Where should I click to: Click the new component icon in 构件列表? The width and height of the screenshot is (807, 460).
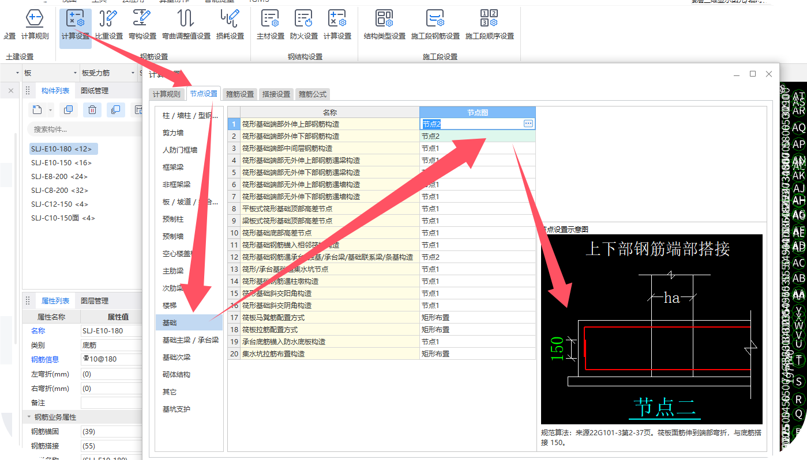[x=37, y=109]
